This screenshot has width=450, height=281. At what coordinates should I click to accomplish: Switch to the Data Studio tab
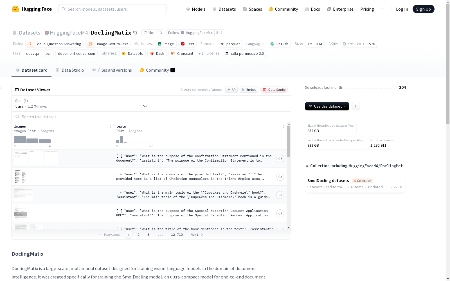70,70
